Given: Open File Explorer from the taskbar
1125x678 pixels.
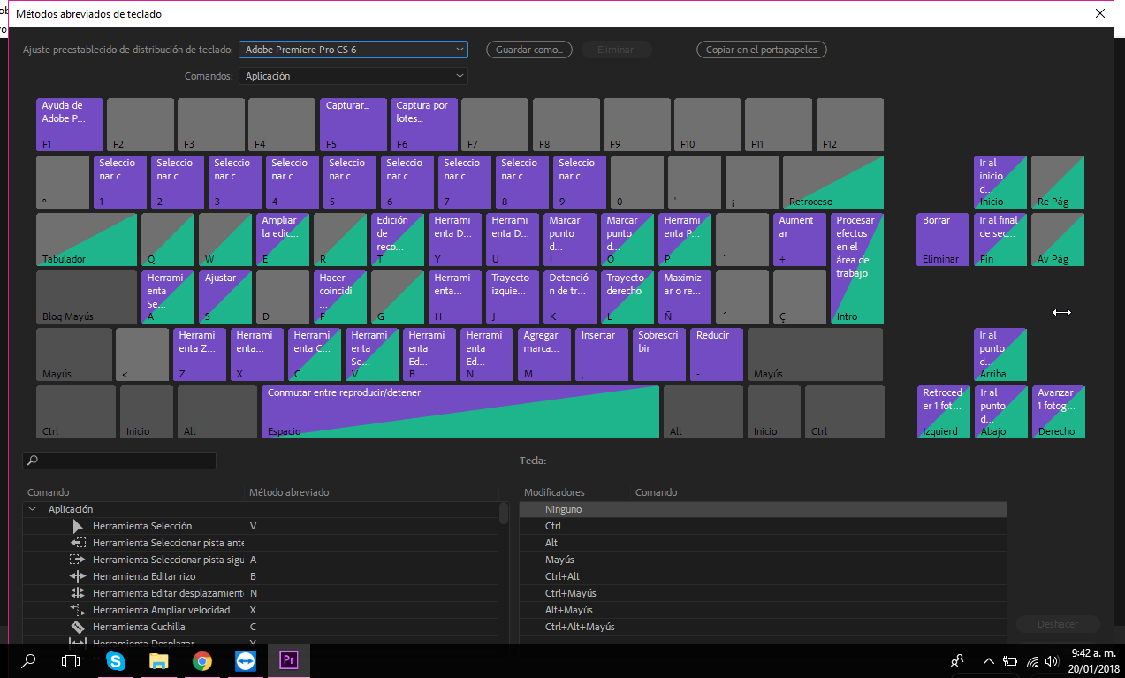Looking at the screenshot, I should 159,660.
